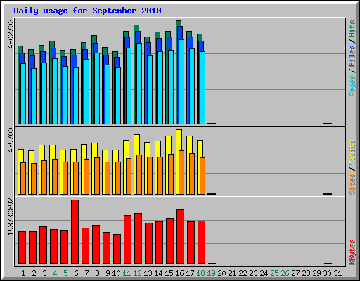The image size is (360, 281).
Task: Click the cyan Pages bar for day 12
Action: (x=139, y=84)
